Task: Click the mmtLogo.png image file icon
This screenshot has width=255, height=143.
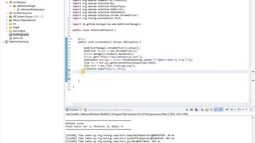Action: pyautogui.click(x=11, y=35)
